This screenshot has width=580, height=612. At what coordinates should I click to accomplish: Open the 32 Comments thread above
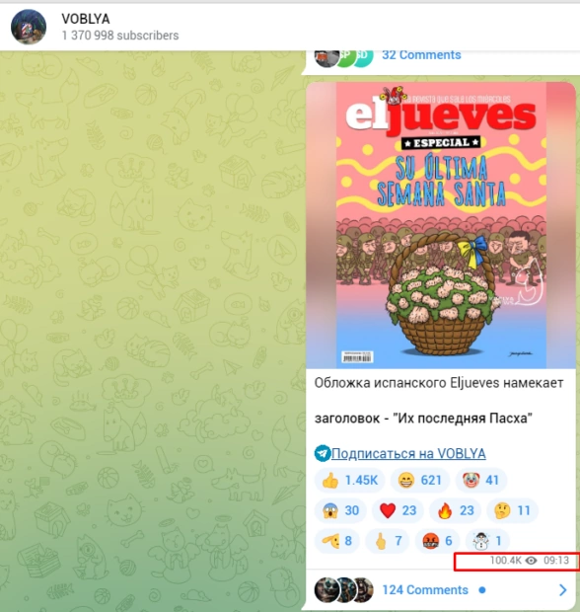pos(421,55)
